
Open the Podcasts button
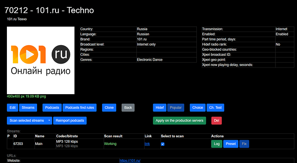(x=52, y=108)
